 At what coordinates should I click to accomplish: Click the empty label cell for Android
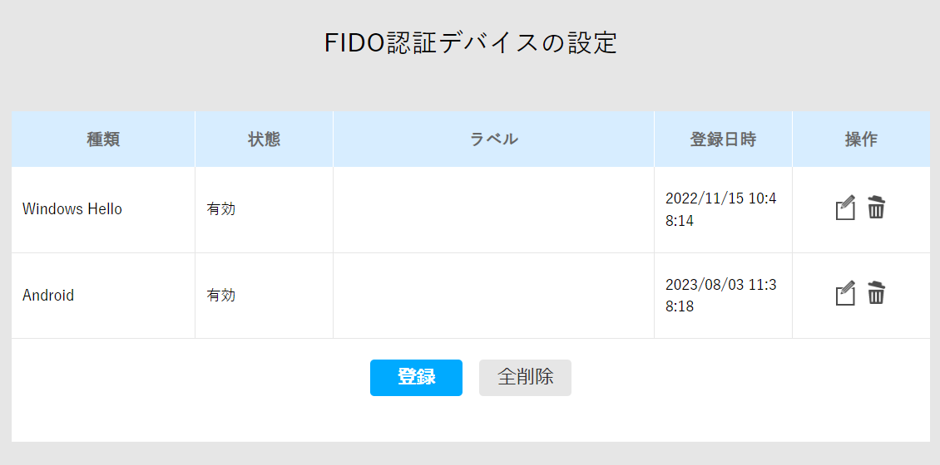[493, 296]
